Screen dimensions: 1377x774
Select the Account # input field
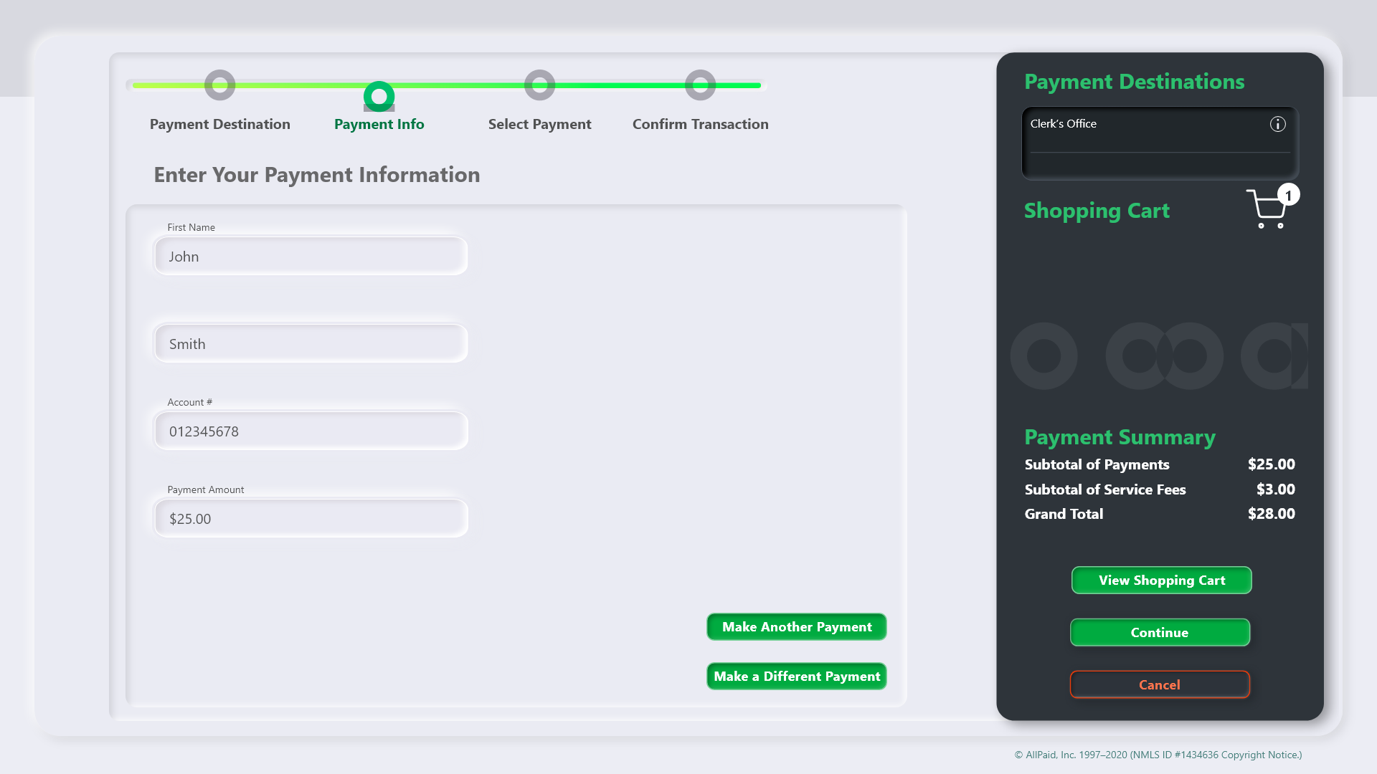tap(311, 431)
